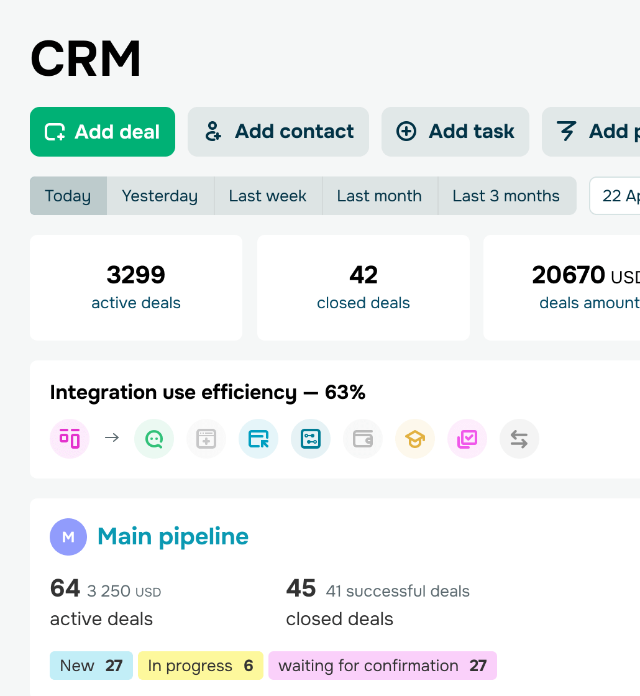Select the New stage tag with 27
Image resolution: width=640 pixels, height=696 pixels.
tap(91, 666)
